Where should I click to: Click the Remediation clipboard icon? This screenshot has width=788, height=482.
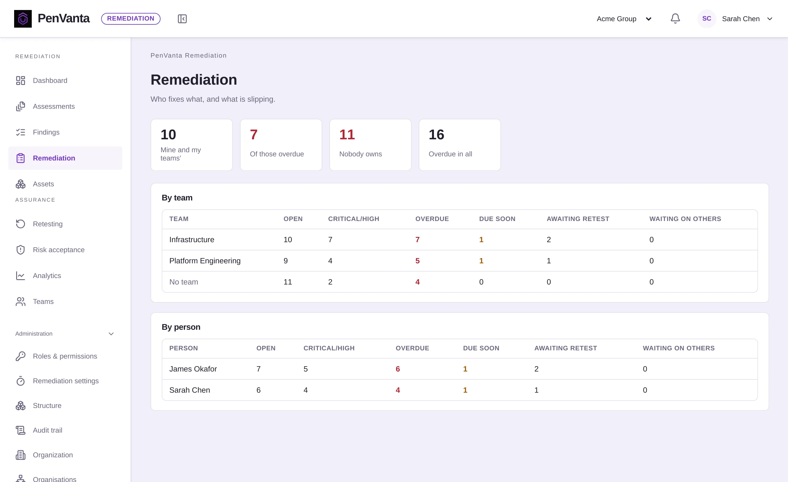pos(21,158)
